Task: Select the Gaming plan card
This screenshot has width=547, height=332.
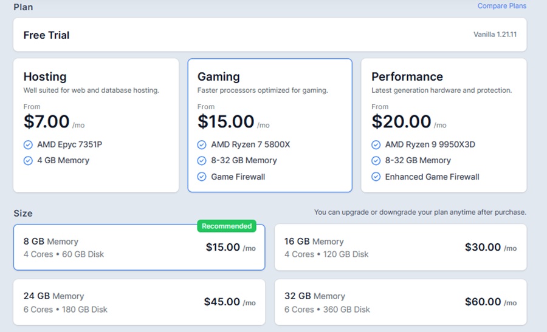Action: (x=270, y=125)
